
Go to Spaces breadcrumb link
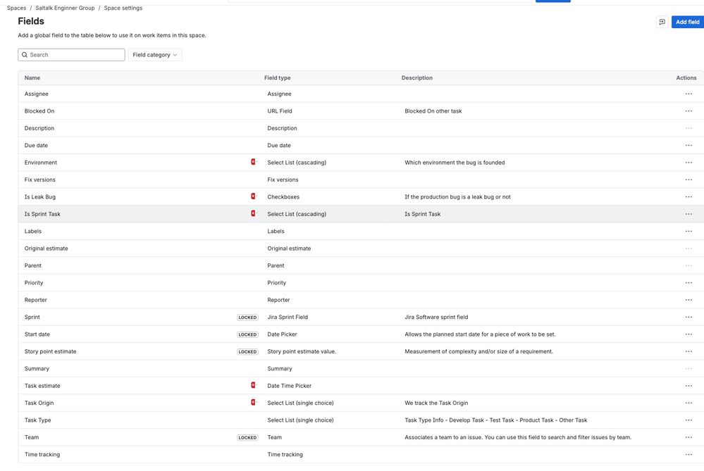[x=17, y=8]
